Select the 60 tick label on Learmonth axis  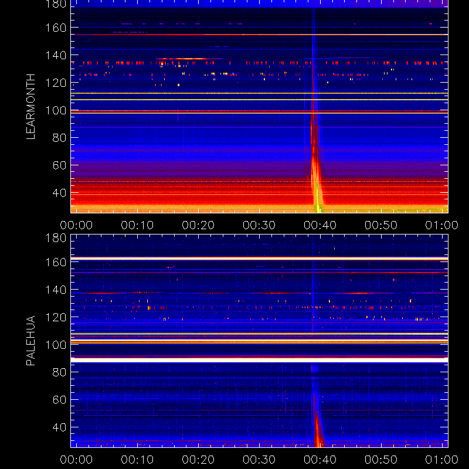coord(59,165)
